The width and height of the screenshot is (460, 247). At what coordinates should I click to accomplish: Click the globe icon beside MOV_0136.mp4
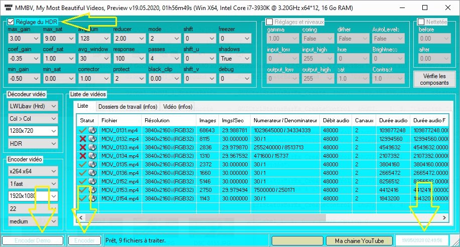click(x=92, y=173)
